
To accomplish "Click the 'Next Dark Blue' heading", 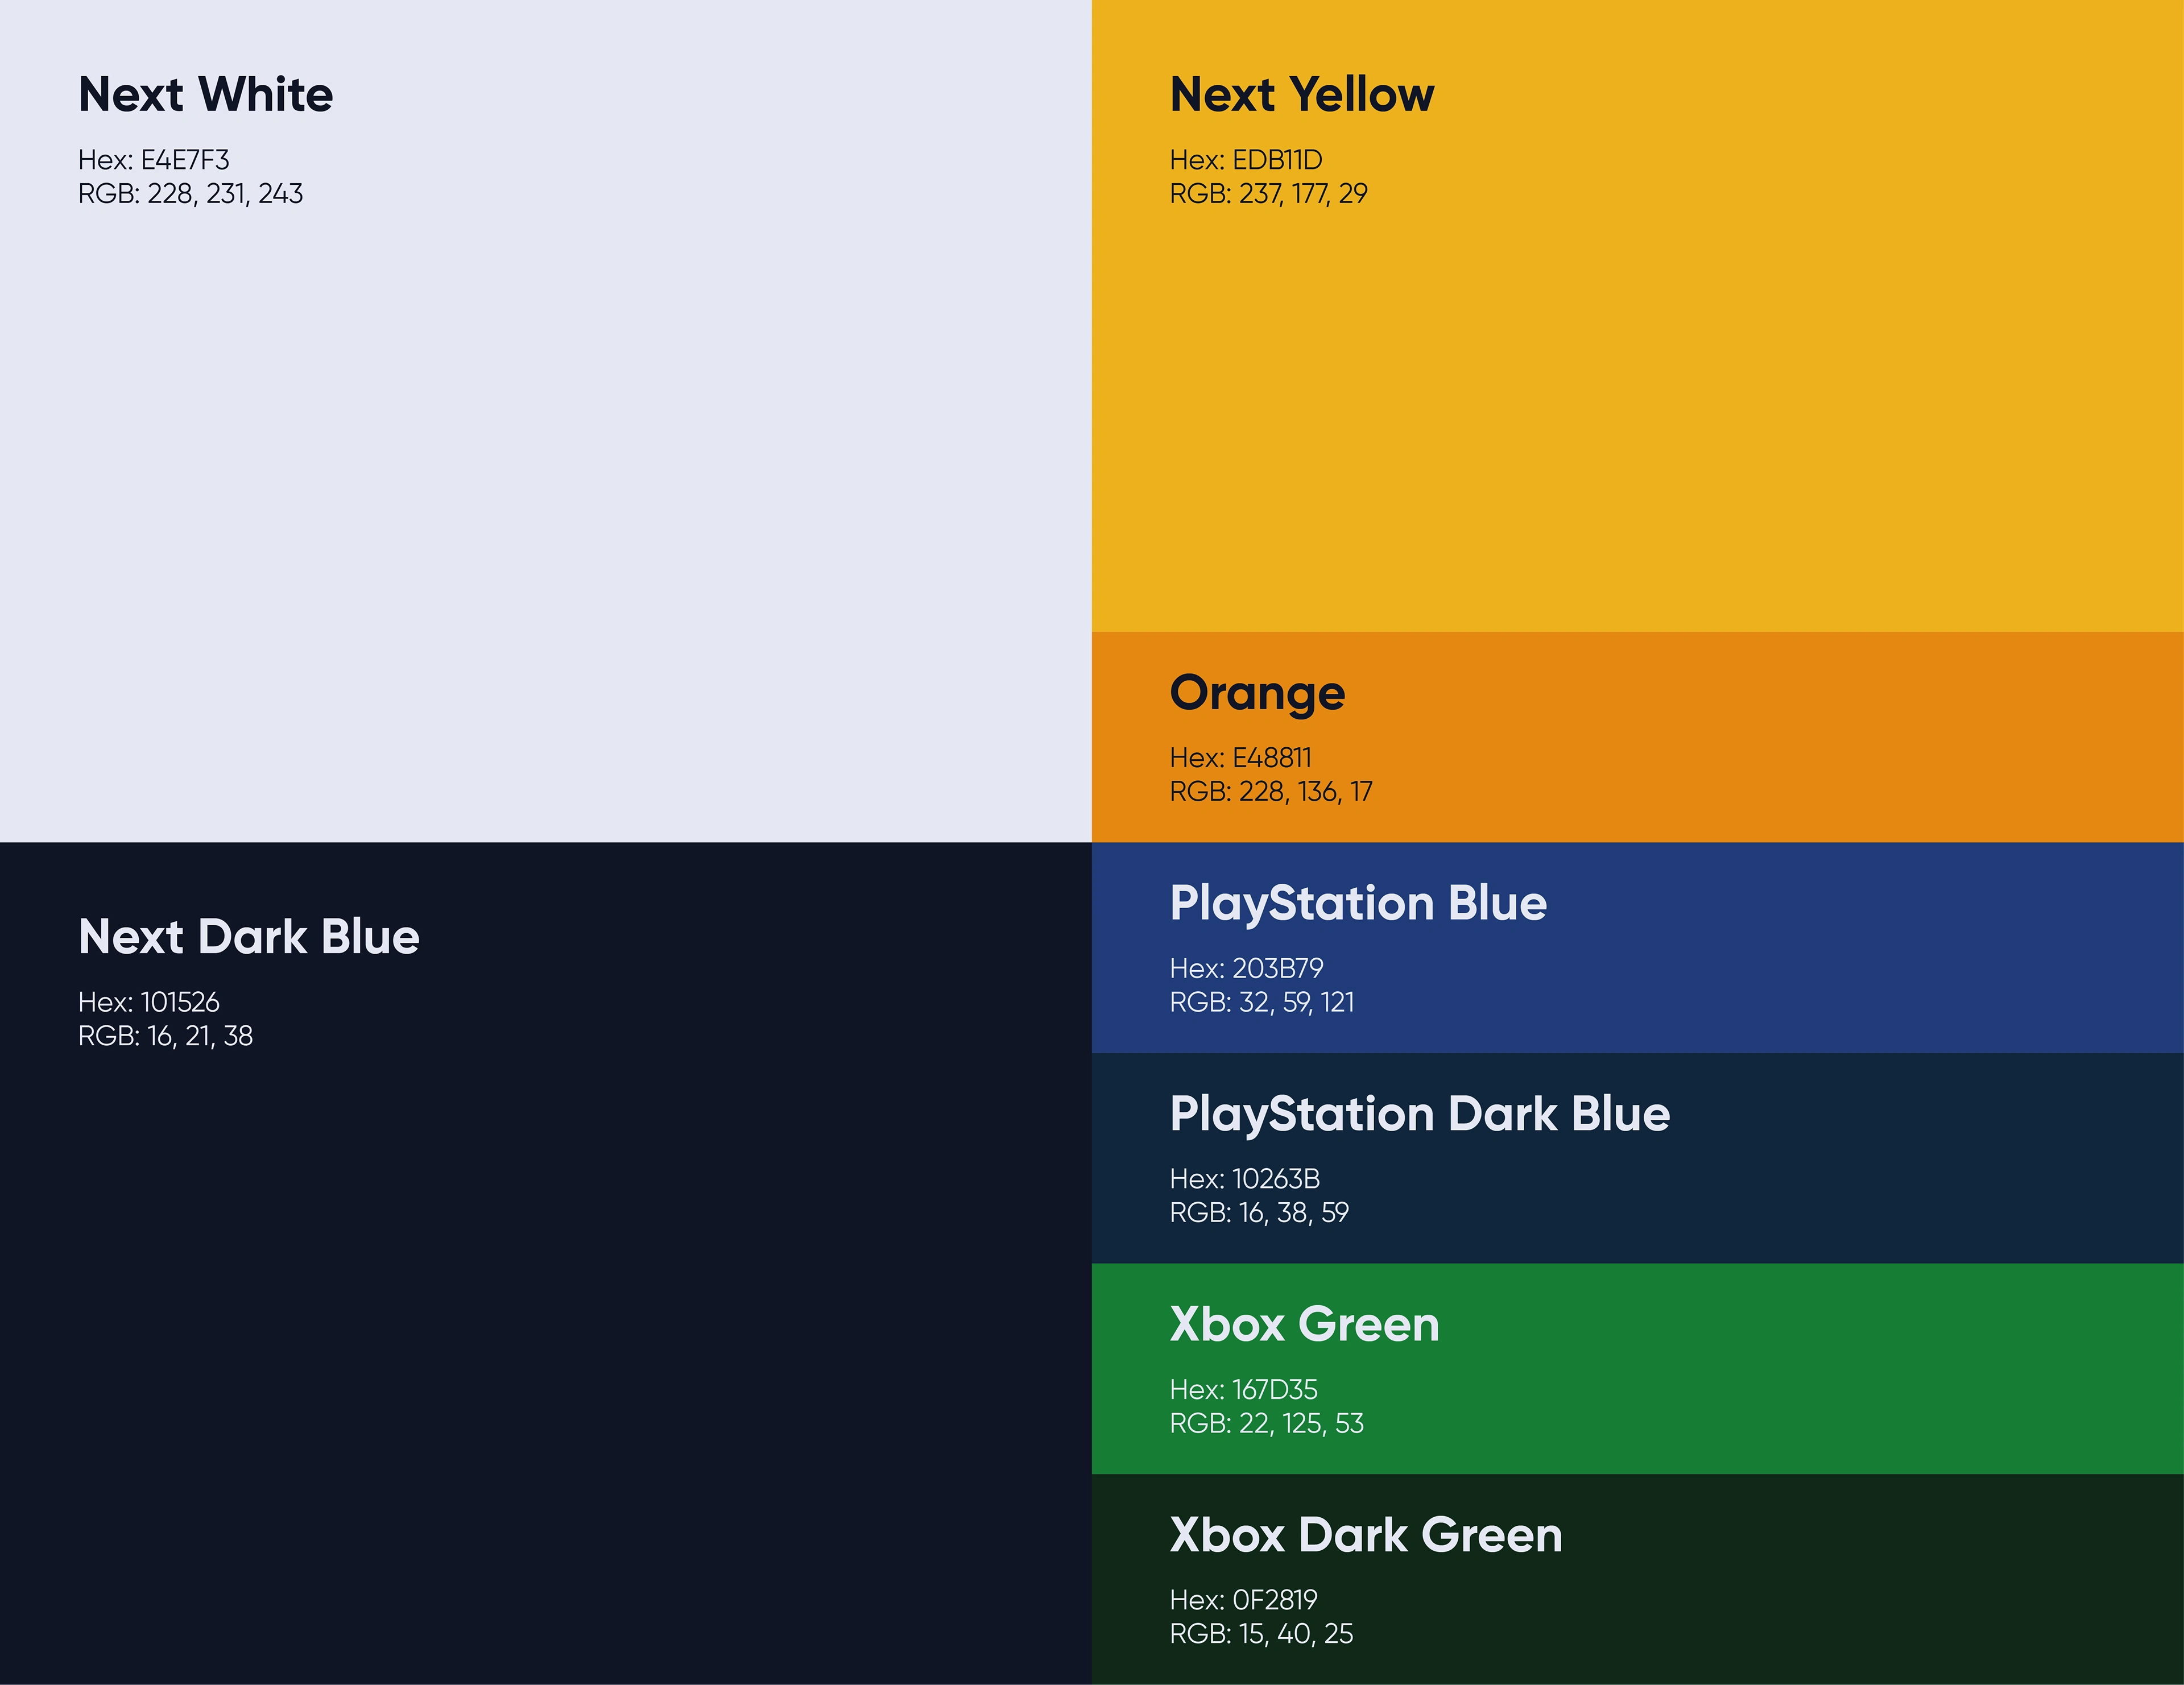I will click(x=249, y=937).
